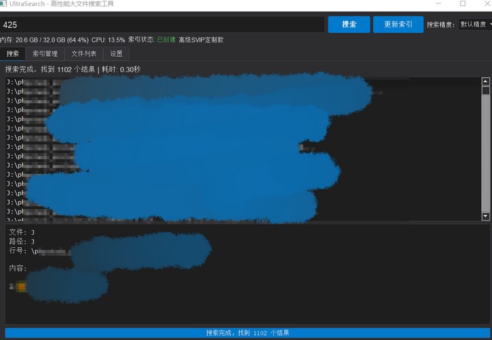Click the blue status bar at bottom
Viewport: 492px width, 340px height.
(246, 333)
